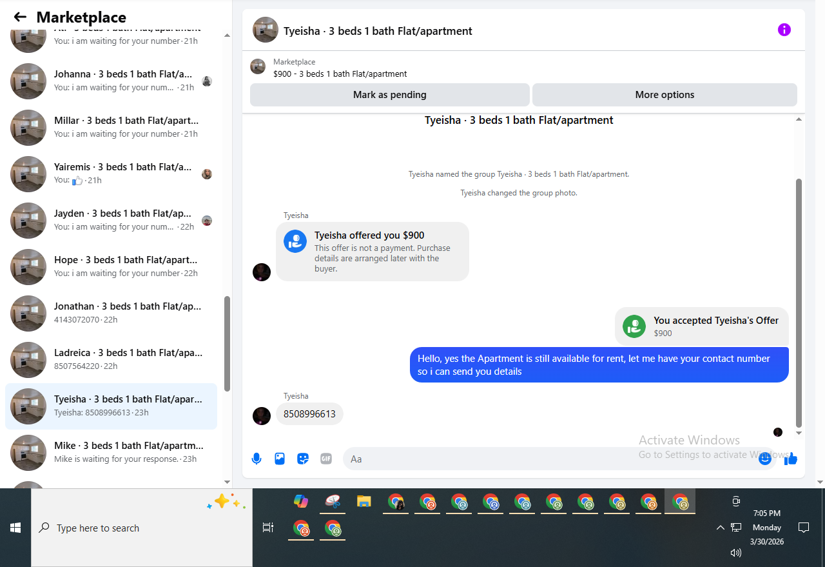Click conversation list scrollbar thumb
Image resolution: width=825 pixels, height=567 pixels.
point(227,344)
